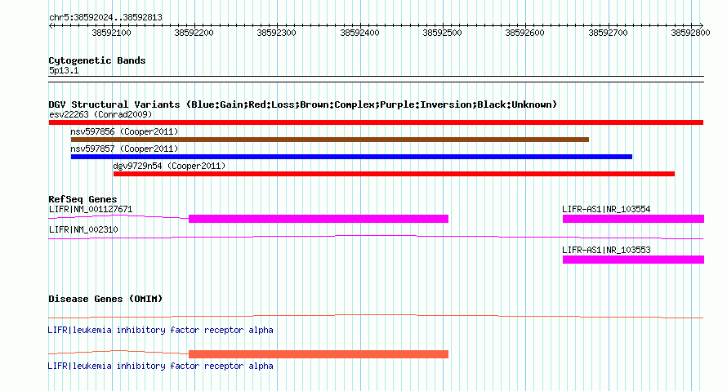727x391 pixels.
Task: Click ruler position 38592300
Action: pyautogui.click(x=276, y=33)
